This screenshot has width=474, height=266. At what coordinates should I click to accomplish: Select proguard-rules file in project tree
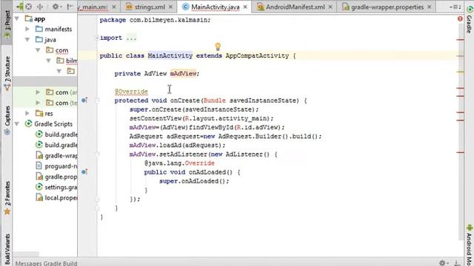[x=56, y=166]
